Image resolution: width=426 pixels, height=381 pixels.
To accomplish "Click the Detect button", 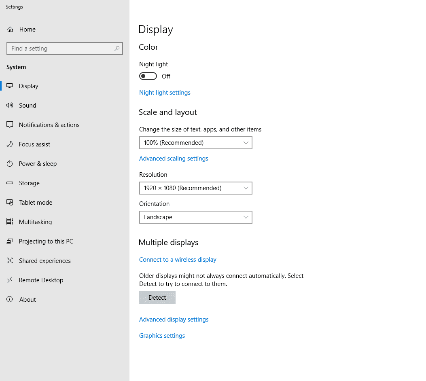I will click(x=157, y=297).
